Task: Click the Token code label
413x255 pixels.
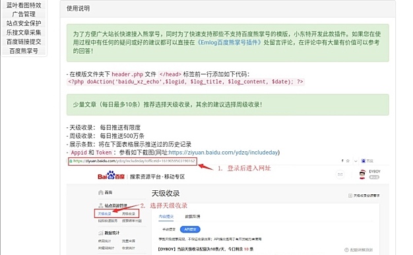Action: click(104, 153)
